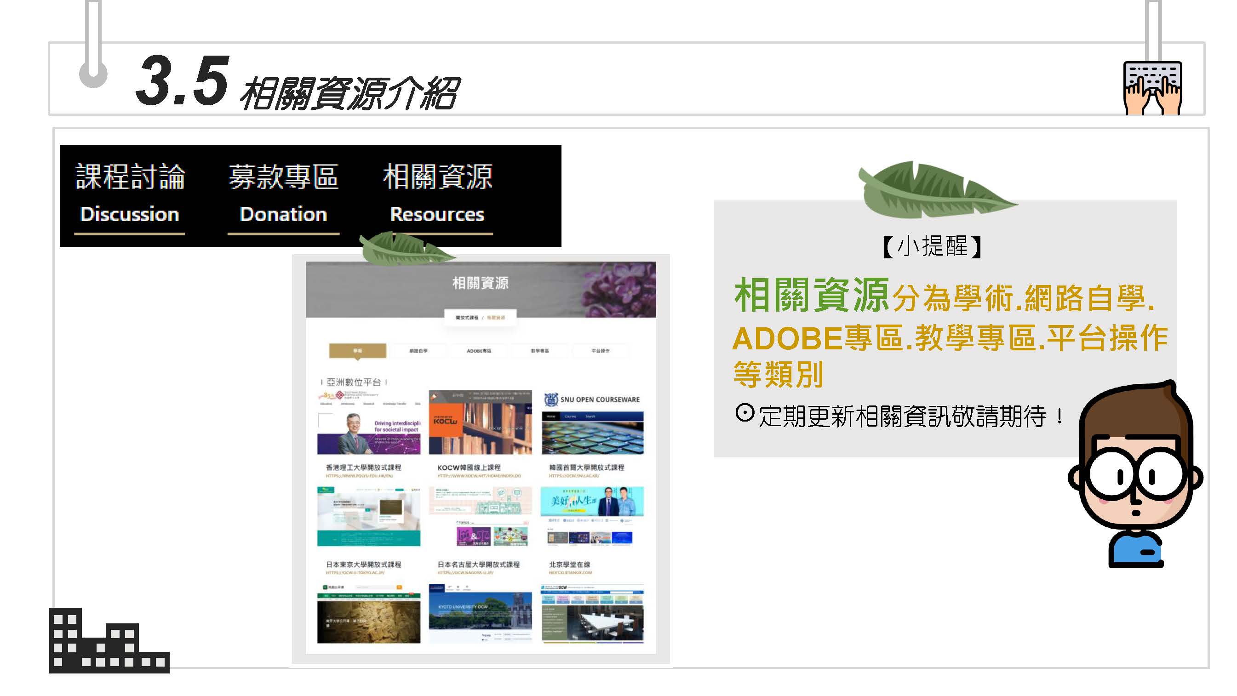
Task: Click the cartoon boy with glasses
Action: pyautogui.click(x=1136, y=475)
